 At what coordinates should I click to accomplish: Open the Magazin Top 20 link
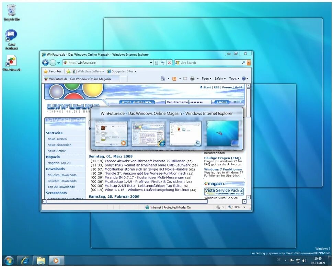pyautogui.click(x=59, y=163)
